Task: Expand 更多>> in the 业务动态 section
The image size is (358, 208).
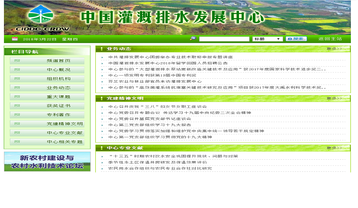Action: click(x=334, y=49)
